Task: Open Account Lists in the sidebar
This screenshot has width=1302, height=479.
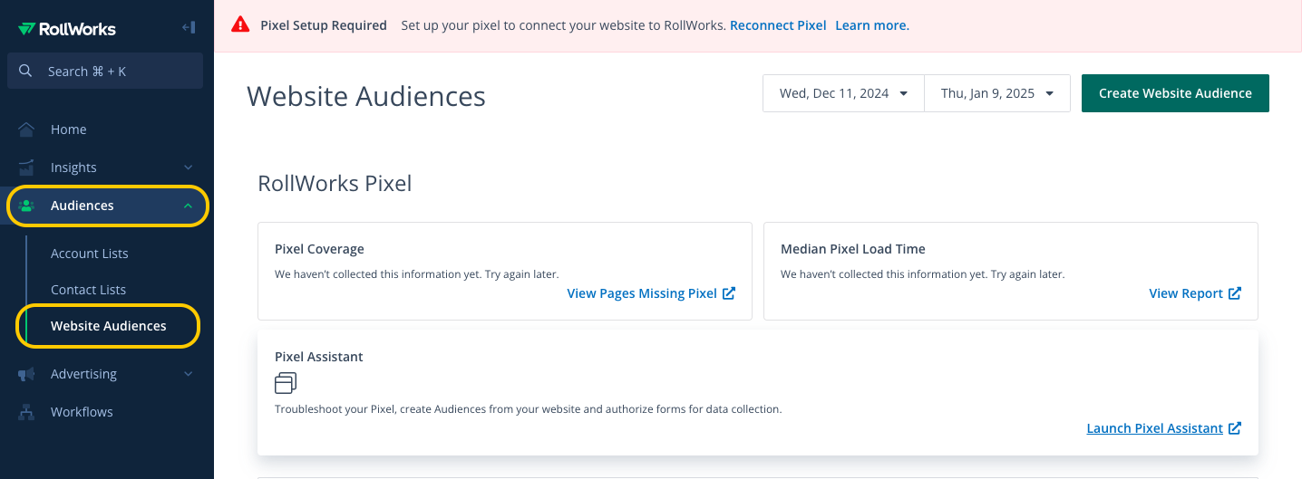Action: [90, 254]
